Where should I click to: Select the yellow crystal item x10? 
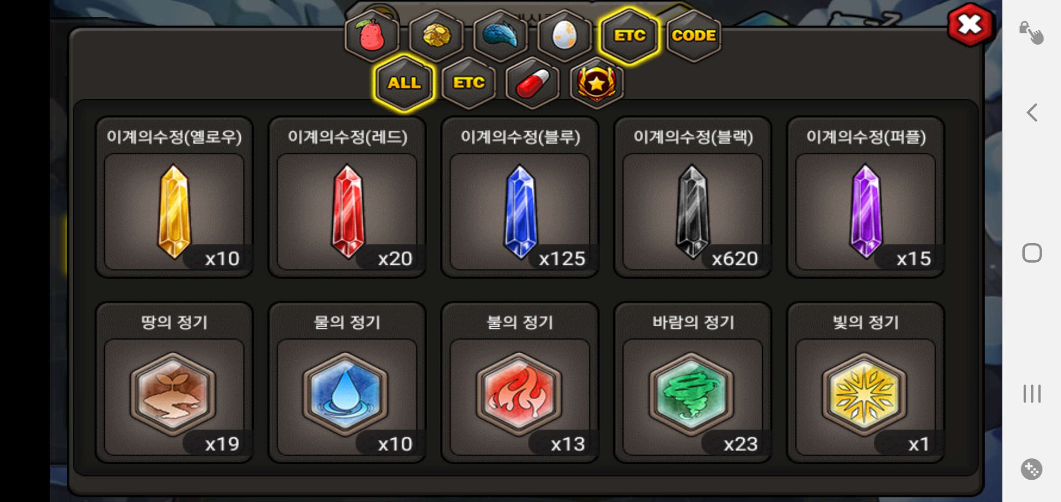click(174, 197)
